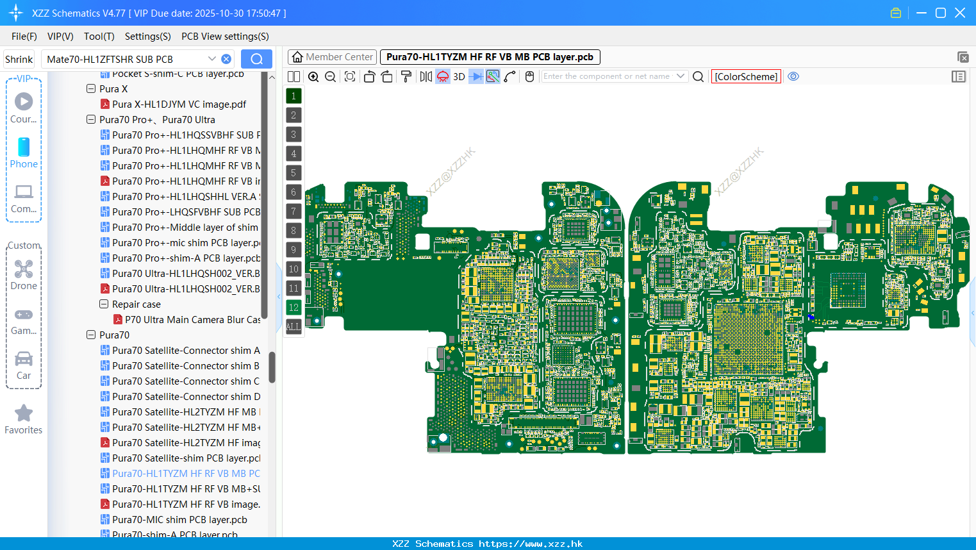Toggle the right side panel icon

pyautogui.click(x=959, y=77)
